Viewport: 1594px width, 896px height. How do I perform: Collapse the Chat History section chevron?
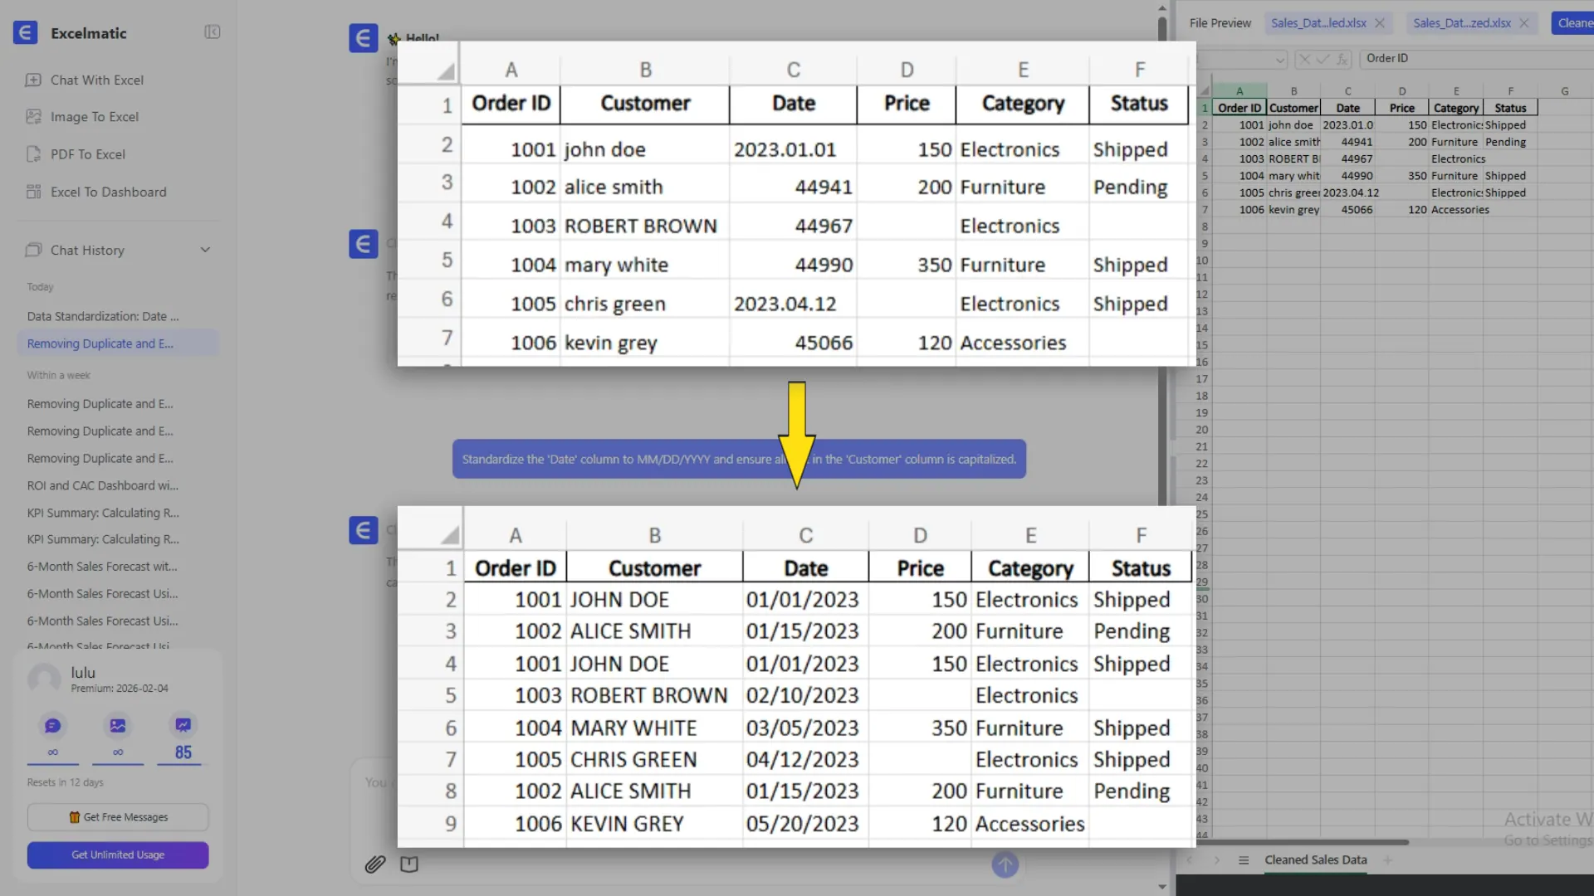click(x=205, y=250)
